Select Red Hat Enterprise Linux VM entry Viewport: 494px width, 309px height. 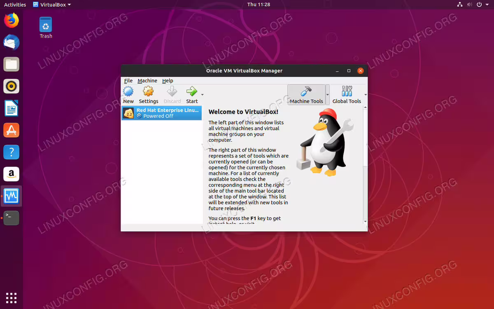coord(161,113)
